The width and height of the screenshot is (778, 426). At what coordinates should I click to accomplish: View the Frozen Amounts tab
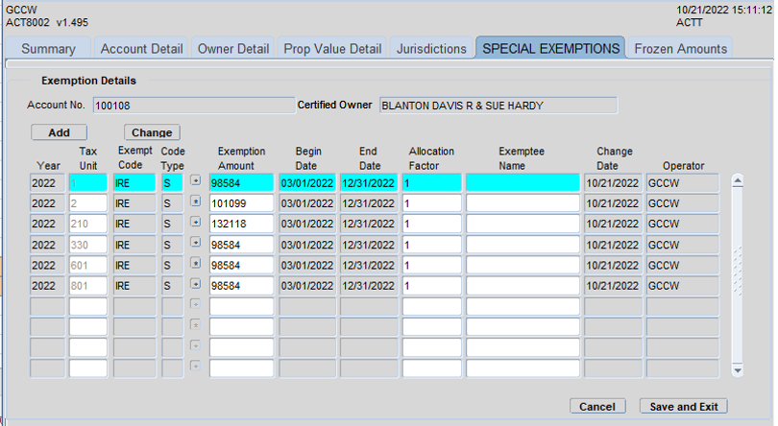[x=681, y=48]
